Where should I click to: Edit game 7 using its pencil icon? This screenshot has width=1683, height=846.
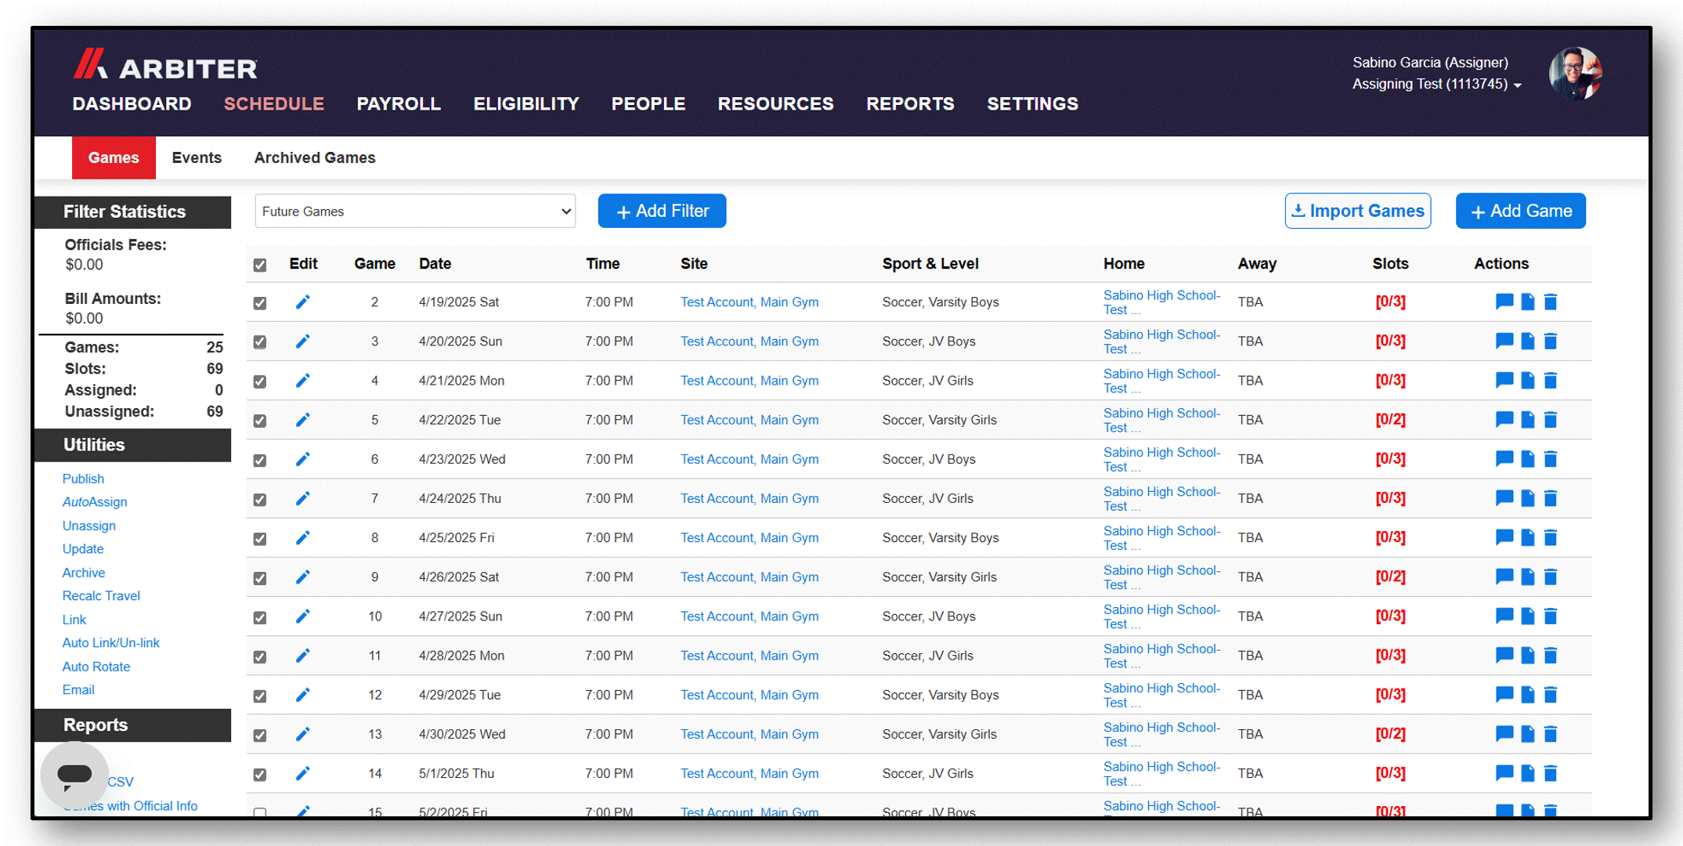(x=303, y=498)
